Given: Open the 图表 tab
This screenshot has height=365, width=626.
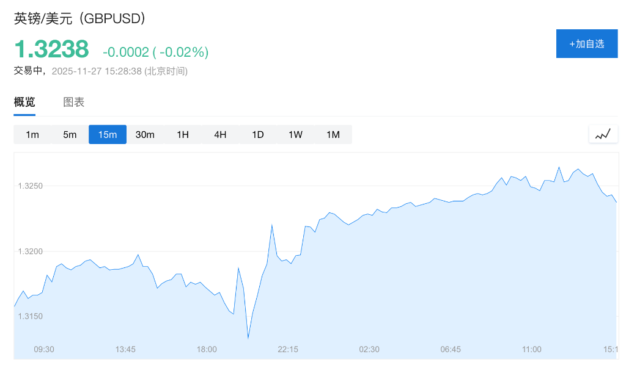Looking at the screenshot, I should [74, 102].
